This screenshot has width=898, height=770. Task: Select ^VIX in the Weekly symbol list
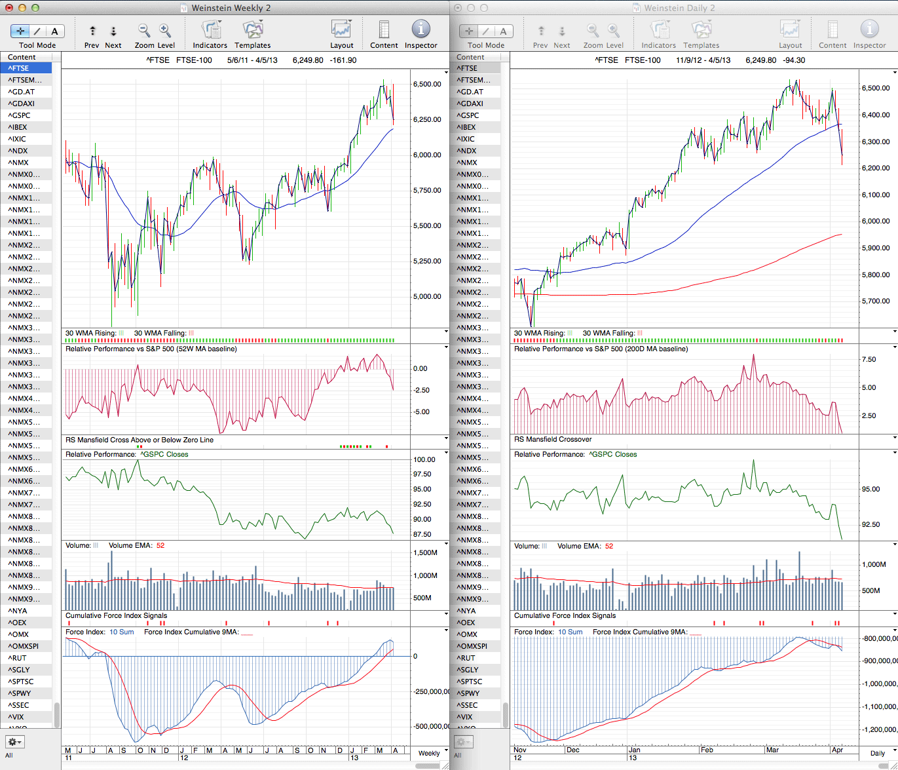pos(18,717)
